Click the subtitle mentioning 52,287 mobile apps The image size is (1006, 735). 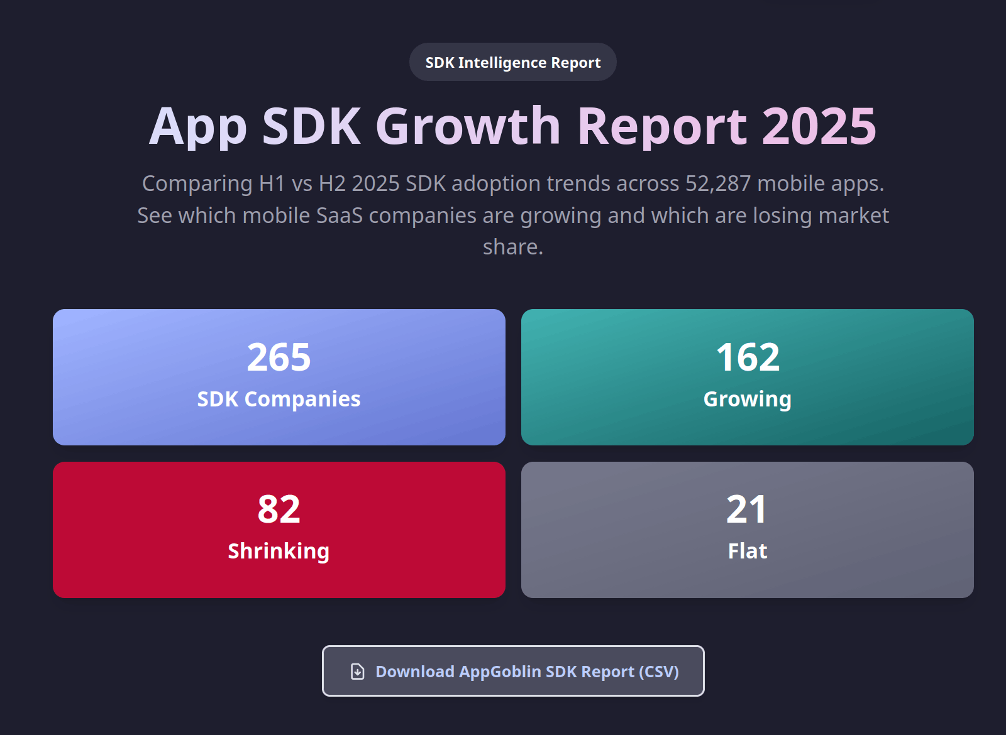tap(512, 183)
